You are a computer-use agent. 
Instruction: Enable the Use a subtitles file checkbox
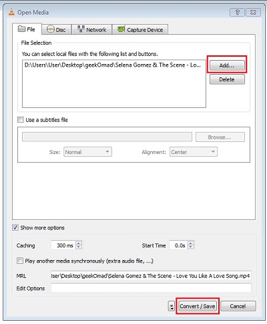click(21, 120)
